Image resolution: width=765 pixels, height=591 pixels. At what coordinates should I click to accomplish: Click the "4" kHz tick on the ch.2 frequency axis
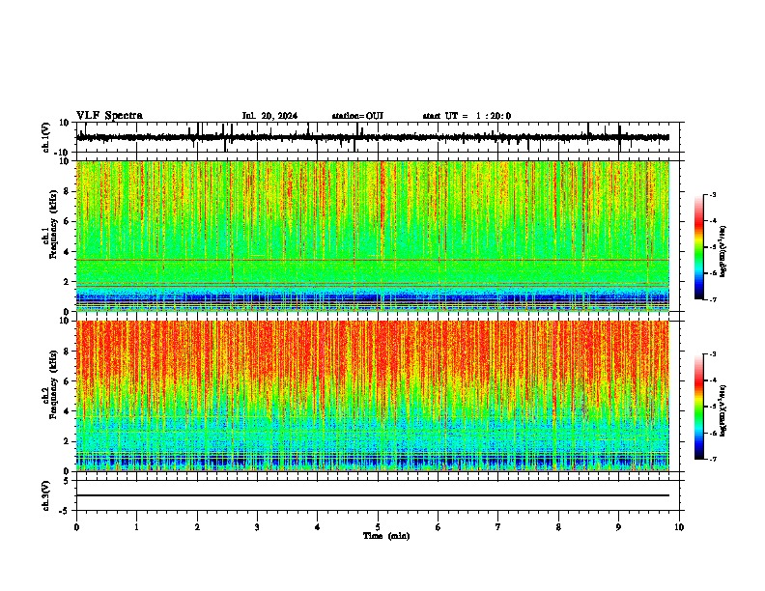pos(68,411)
